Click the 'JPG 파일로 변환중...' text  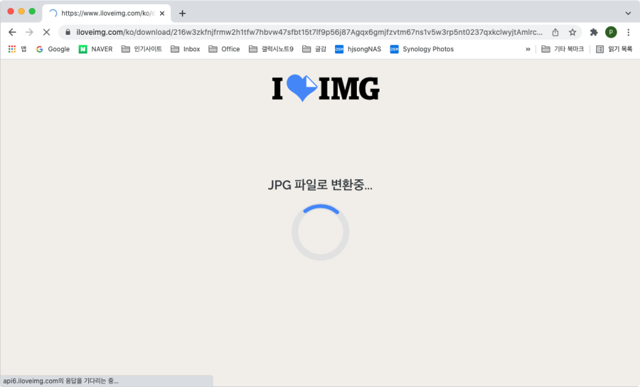click(320, 185)
